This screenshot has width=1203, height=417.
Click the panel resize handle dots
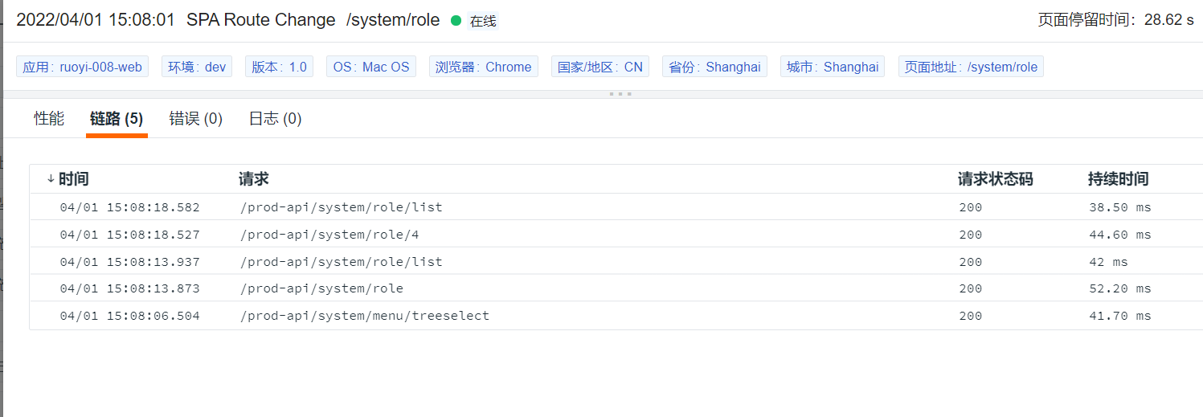pos(620,94)
